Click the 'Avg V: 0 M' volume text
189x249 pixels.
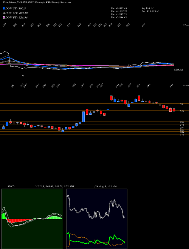pyautogui.click(x=147, y=8)
